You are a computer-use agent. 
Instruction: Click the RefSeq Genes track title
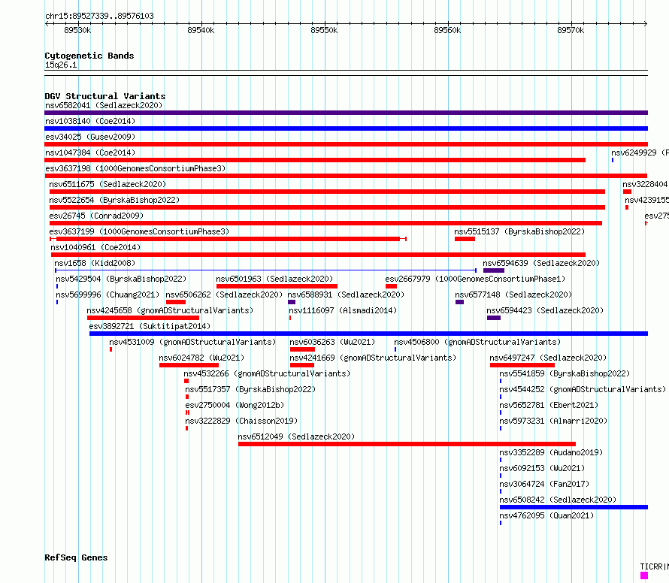click(76, 558)
